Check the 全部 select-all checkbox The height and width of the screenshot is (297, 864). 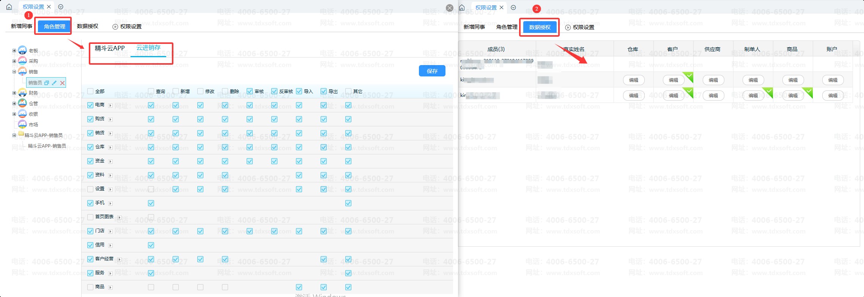(x=90, y=91)
